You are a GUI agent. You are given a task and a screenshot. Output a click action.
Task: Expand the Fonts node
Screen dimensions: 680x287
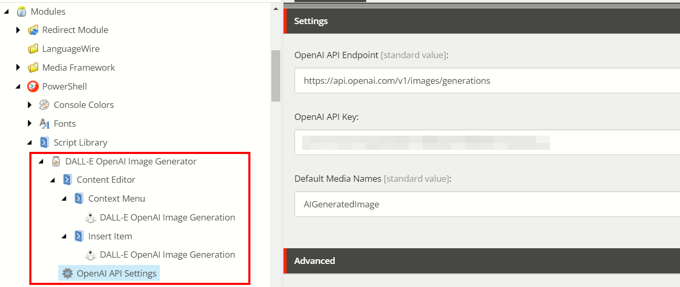[x=30, y=124]
